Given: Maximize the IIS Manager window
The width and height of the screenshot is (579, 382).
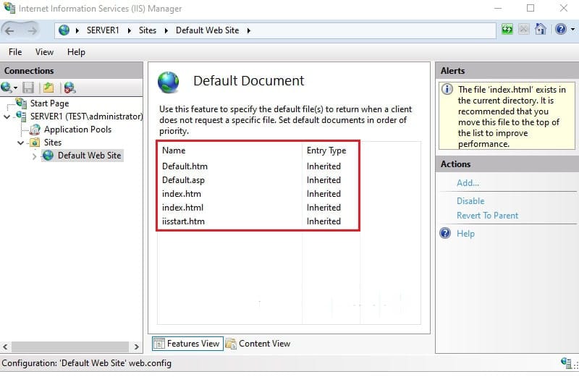Looking at the screenshot, I should 531,8.
